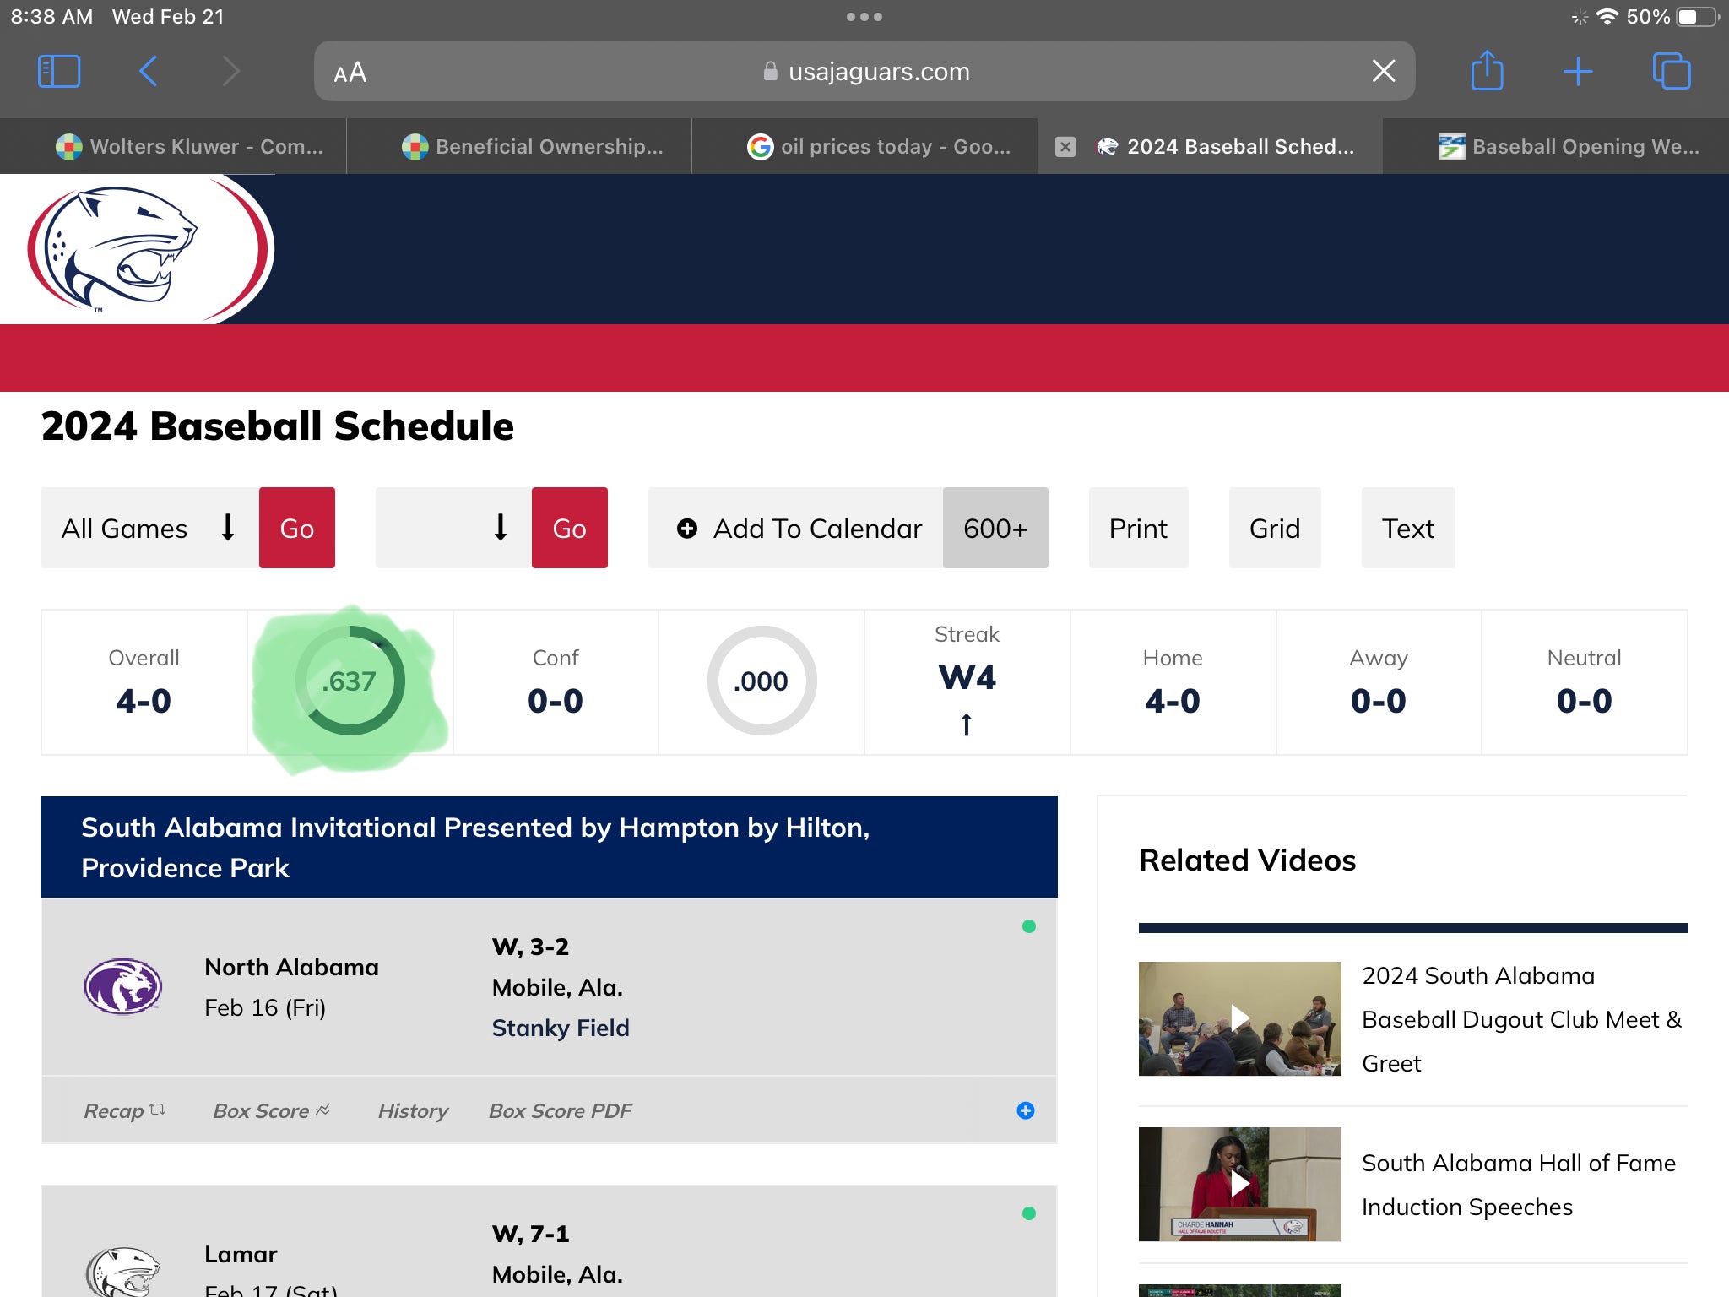Stop loading with the X icon

[x=1383, y=71]
